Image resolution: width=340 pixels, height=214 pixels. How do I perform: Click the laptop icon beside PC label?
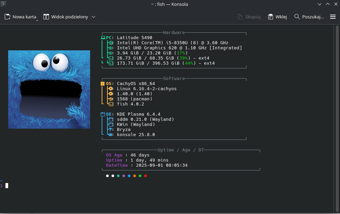click(x=103, y=38)
